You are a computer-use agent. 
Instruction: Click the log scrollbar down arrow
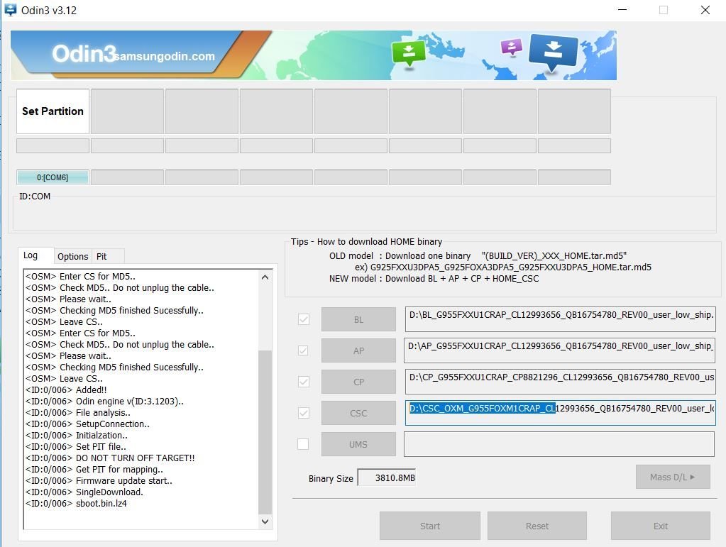coord(265,521)
